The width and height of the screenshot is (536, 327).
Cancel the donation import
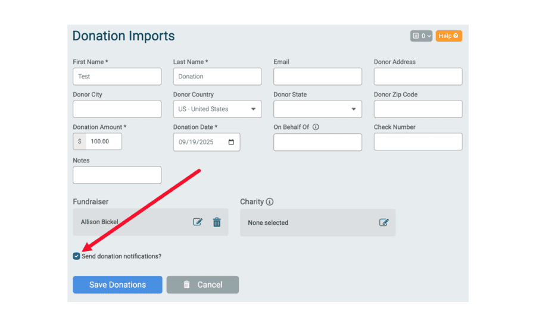coord(202,285)
